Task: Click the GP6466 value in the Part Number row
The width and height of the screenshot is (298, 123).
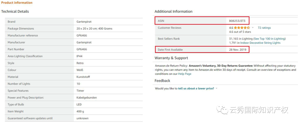Action: pos(81,49)
